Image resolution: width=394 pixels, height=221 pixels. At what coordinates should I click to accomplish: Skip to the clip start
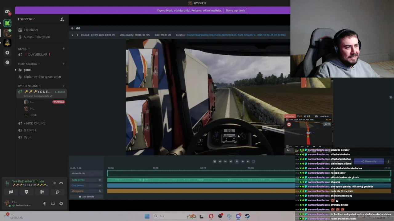click(x=225, y=161)
